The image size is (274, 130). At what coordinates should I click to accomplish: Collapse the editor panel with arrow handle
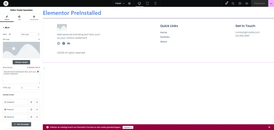[x=44, y=68]
